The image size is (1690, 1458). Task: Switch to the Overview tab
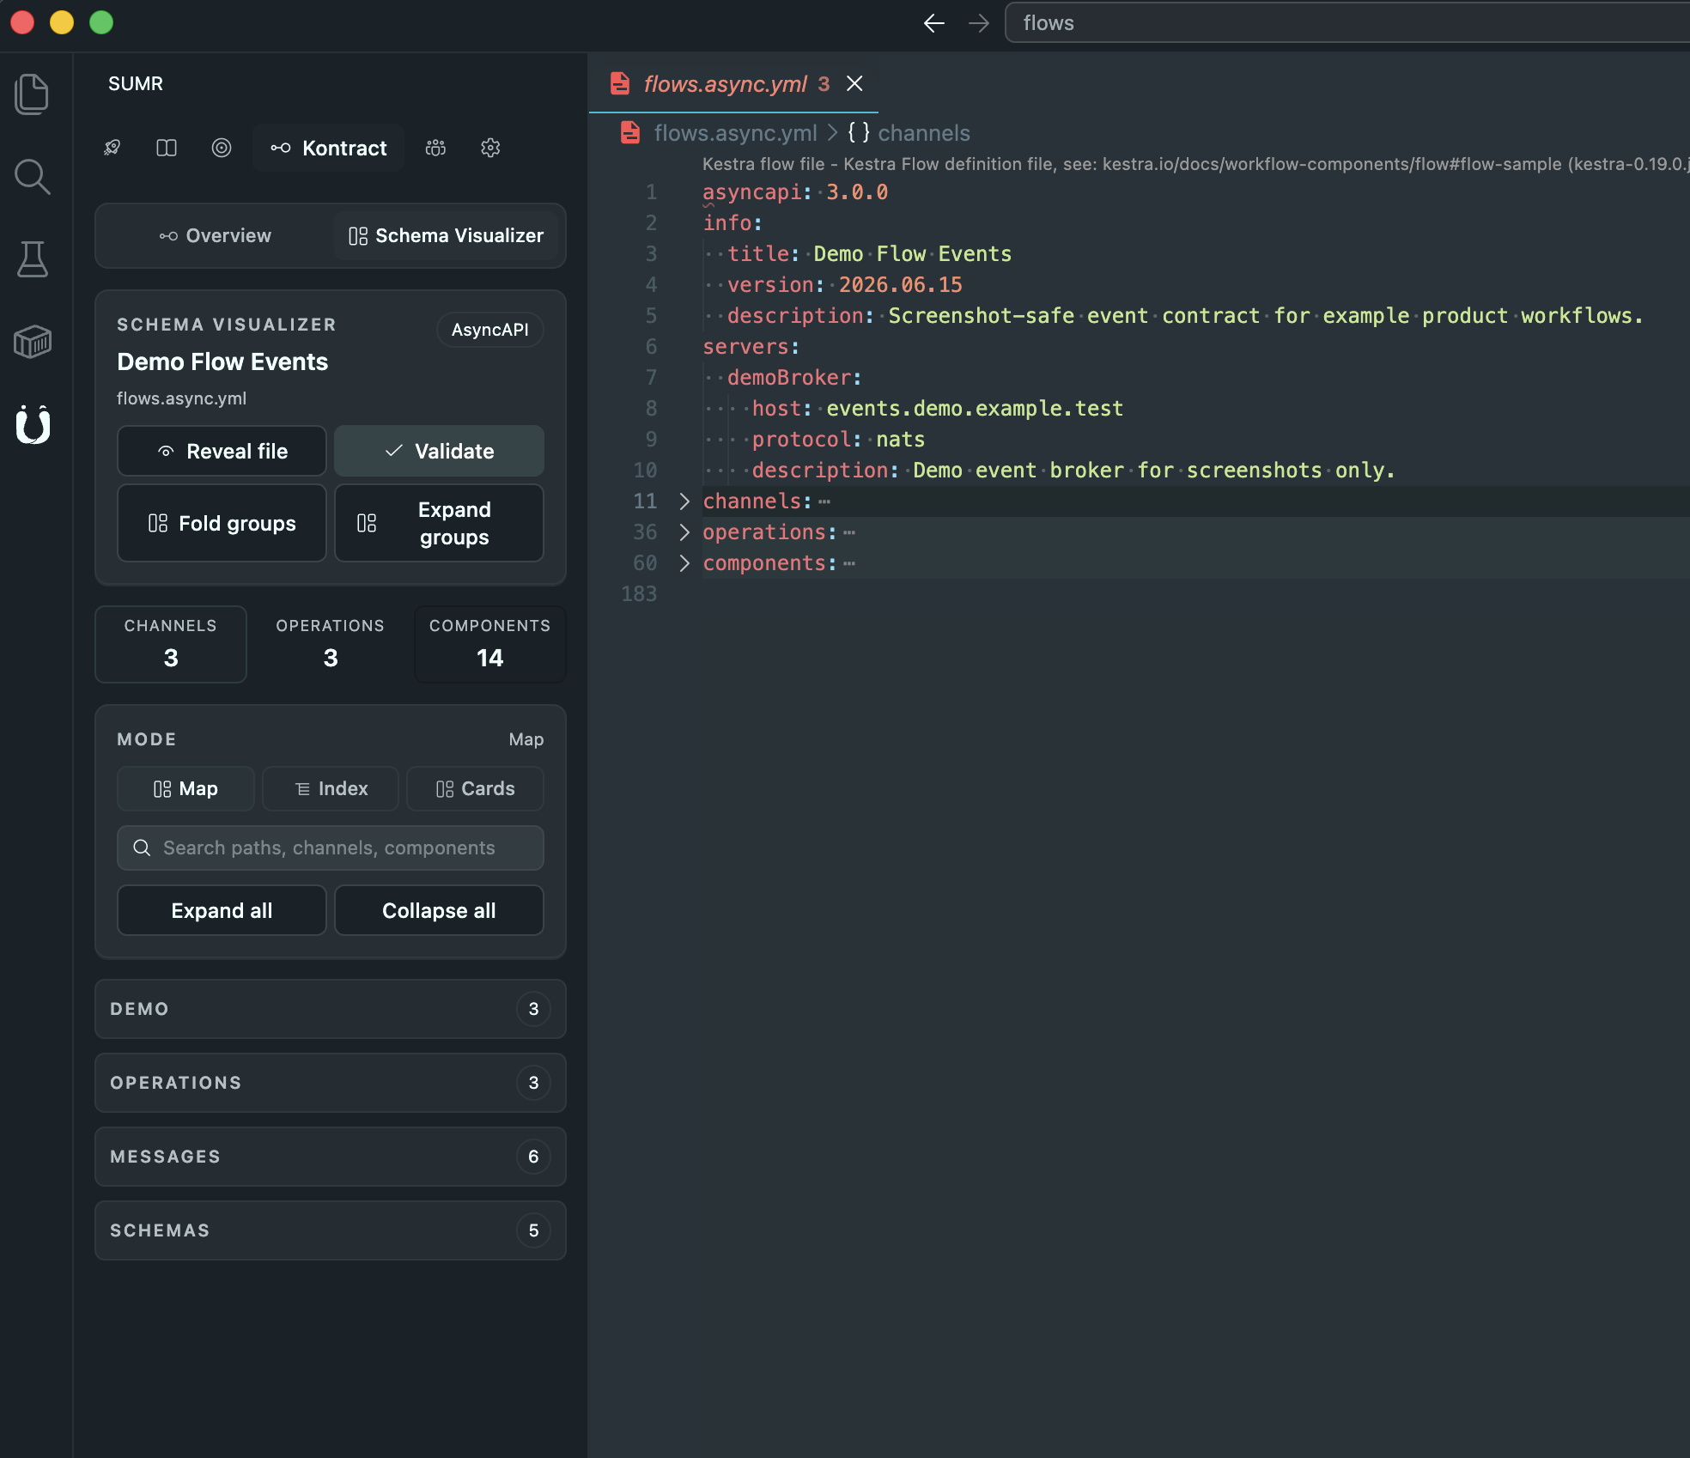pos(216,235)
